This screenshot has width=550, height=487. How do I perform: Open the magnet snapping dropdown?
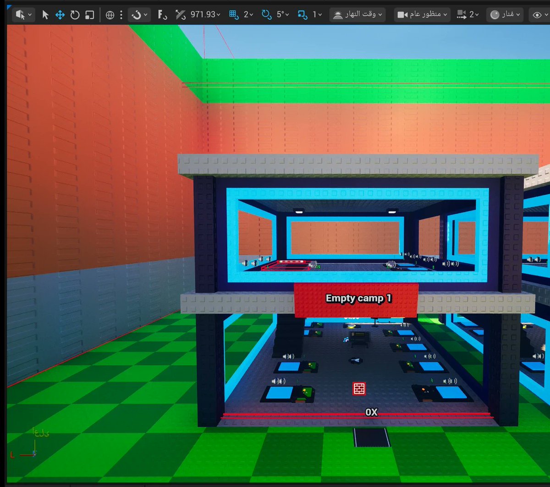(x=139, y=15)
